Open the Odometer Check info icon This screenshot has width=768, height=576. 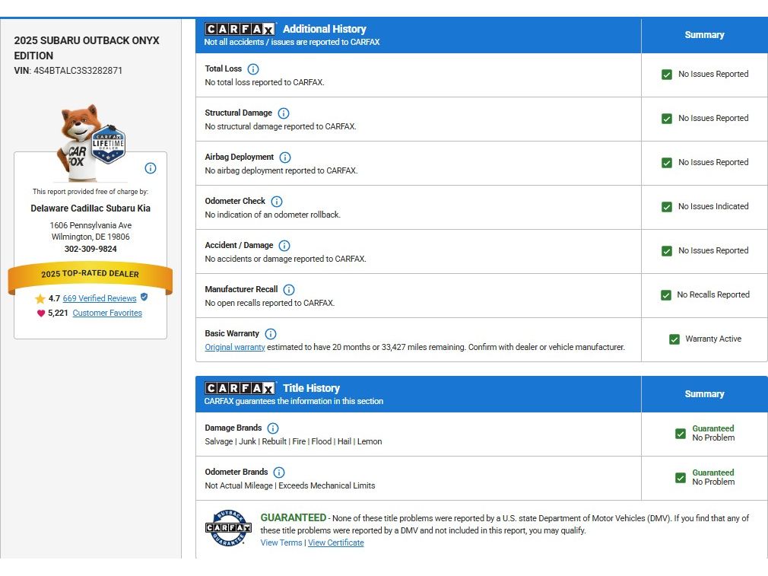click(277, 202)
